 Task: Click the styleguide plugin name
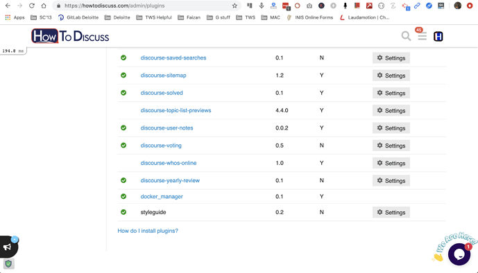point(153,212)
